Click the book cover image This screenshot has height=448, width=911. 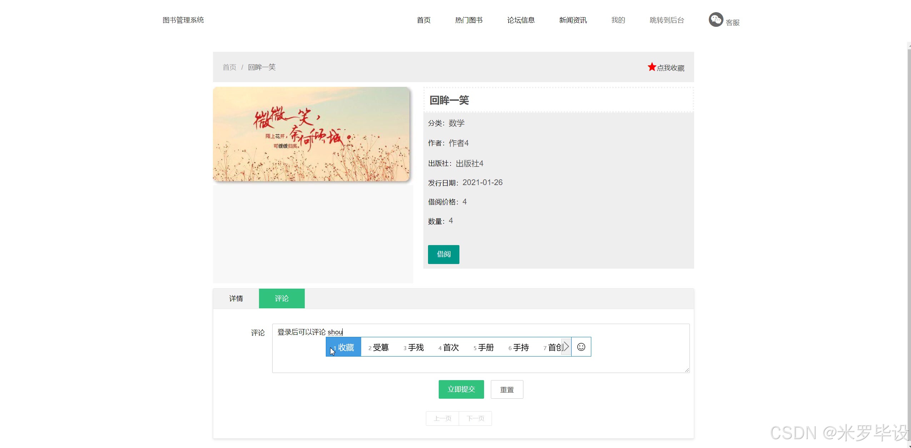click(311, 134)
